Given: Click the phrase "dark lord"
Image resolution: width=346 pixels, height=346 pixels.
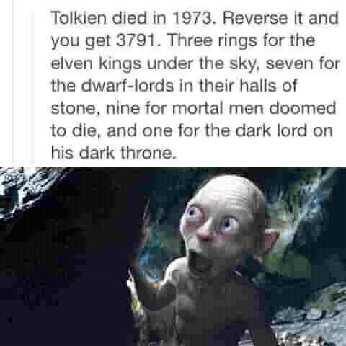Looking at the screenshot, I should click(271, 130).
